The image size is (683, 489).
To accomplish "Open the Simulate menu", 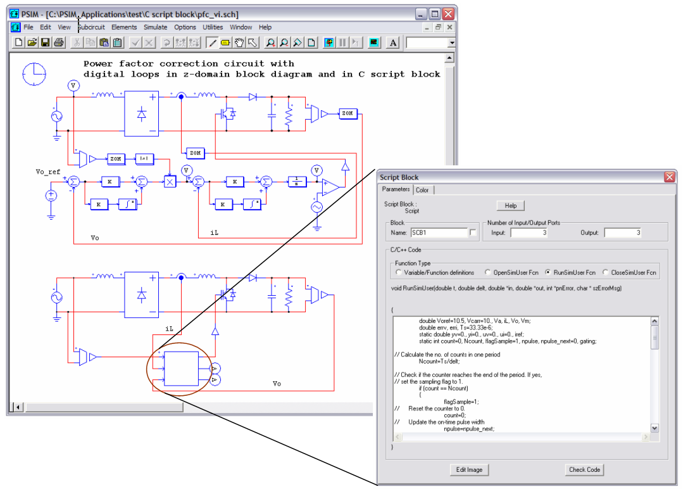I will pyautogui.click(x=155, y=27).
